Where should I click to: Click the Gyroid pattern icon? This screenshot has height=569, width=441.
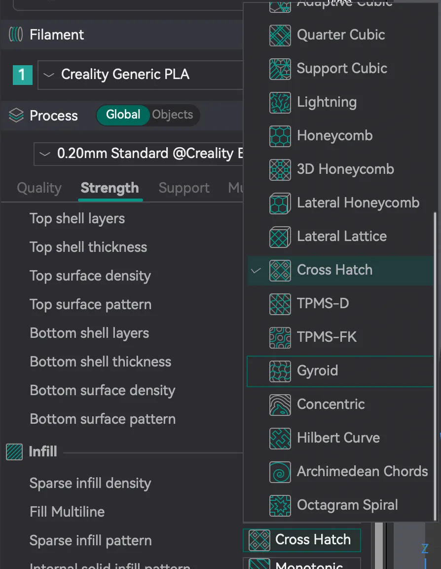click(280, 371)
